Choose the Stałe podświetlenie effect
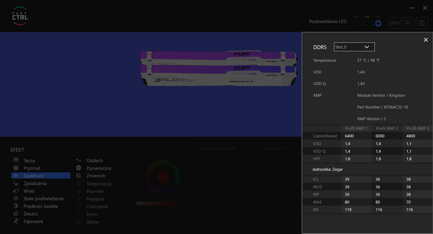 43,198
